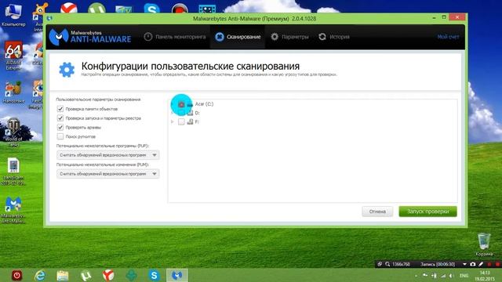Click Malwarebytes taskbar button
This screenshot has height=282, width=502.
tap(176, 275)
